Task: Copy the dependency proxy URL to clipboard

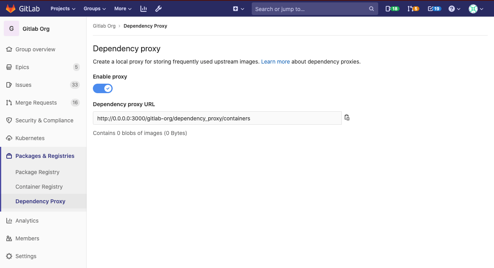Action: [x=347, y=118]
